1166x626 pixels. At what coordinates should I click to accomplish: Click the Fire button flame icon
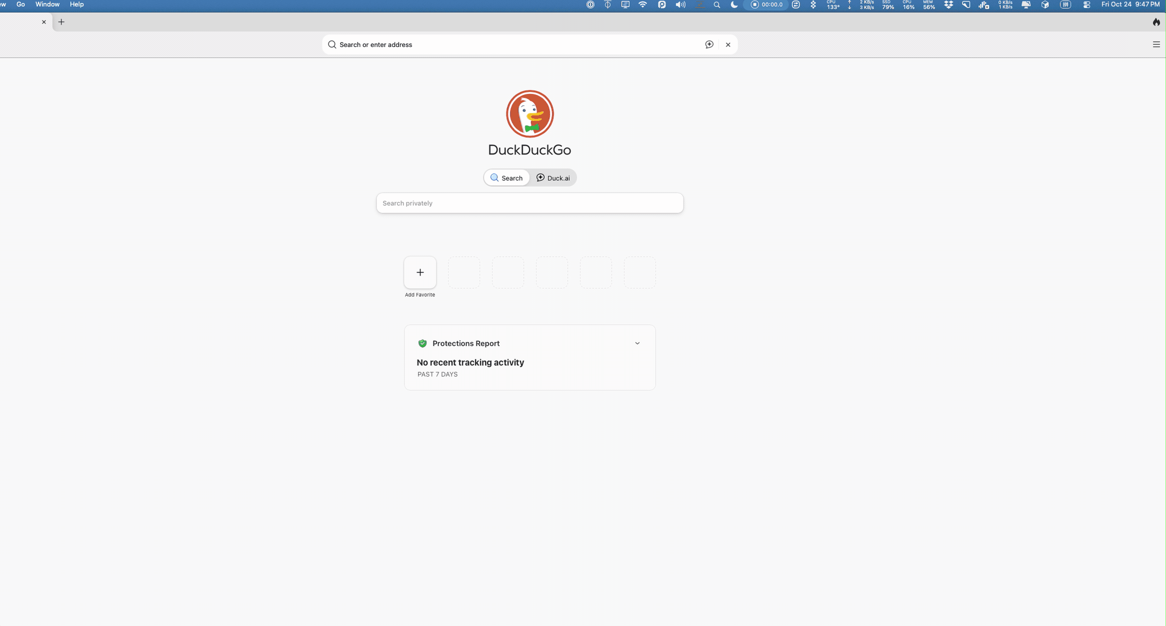tap(1156, 22)
